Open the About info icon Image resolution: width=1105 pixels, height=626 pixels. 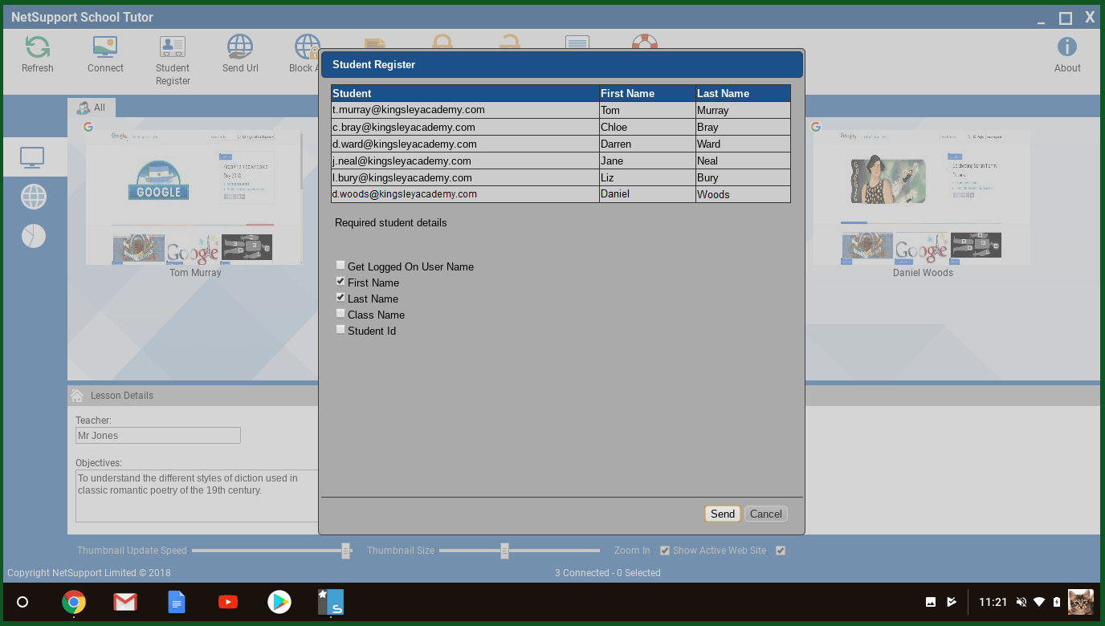[1066, 48]
